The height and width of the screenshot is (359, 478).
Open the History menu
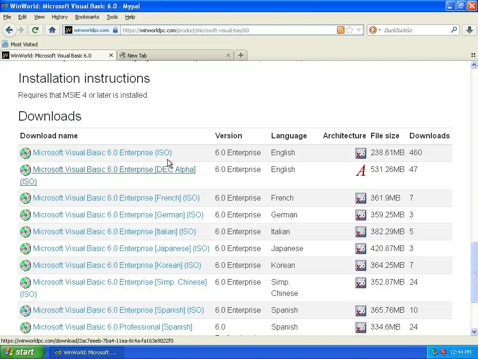point(59,17)
